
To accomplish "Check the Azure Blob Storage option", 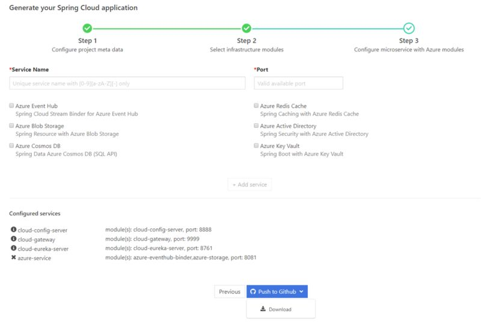I will point(11,126).
